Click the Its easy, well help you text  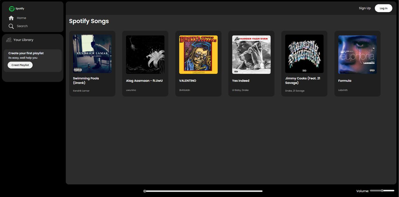point(23,58)
